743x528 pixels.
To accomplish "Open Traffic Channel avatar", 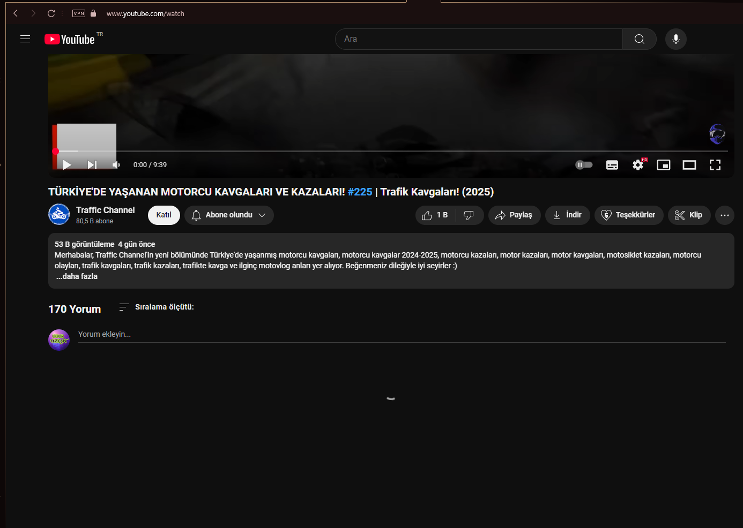I will pyautogui.click(x=59, y=215).
